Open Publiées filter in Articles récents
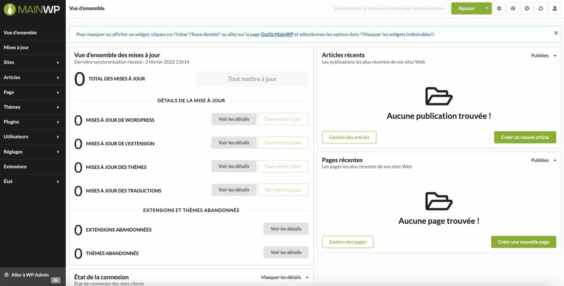The height and width of the screenshot is (286, 564). pyautogui.click(x=544, y=55)
